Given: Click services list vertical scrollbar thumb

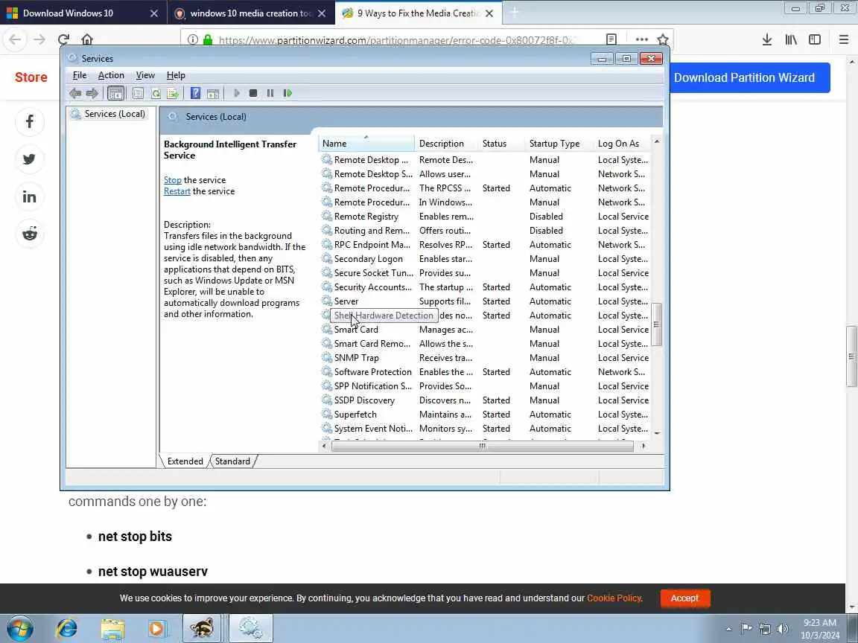Looking at the screenshot, I should tap(657, 324).
